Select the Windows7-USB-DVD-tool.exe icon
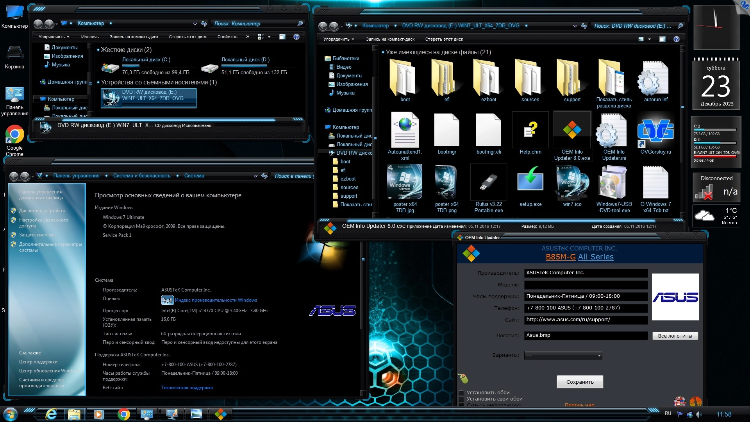The image size is (750, 422). coord(614,183)
